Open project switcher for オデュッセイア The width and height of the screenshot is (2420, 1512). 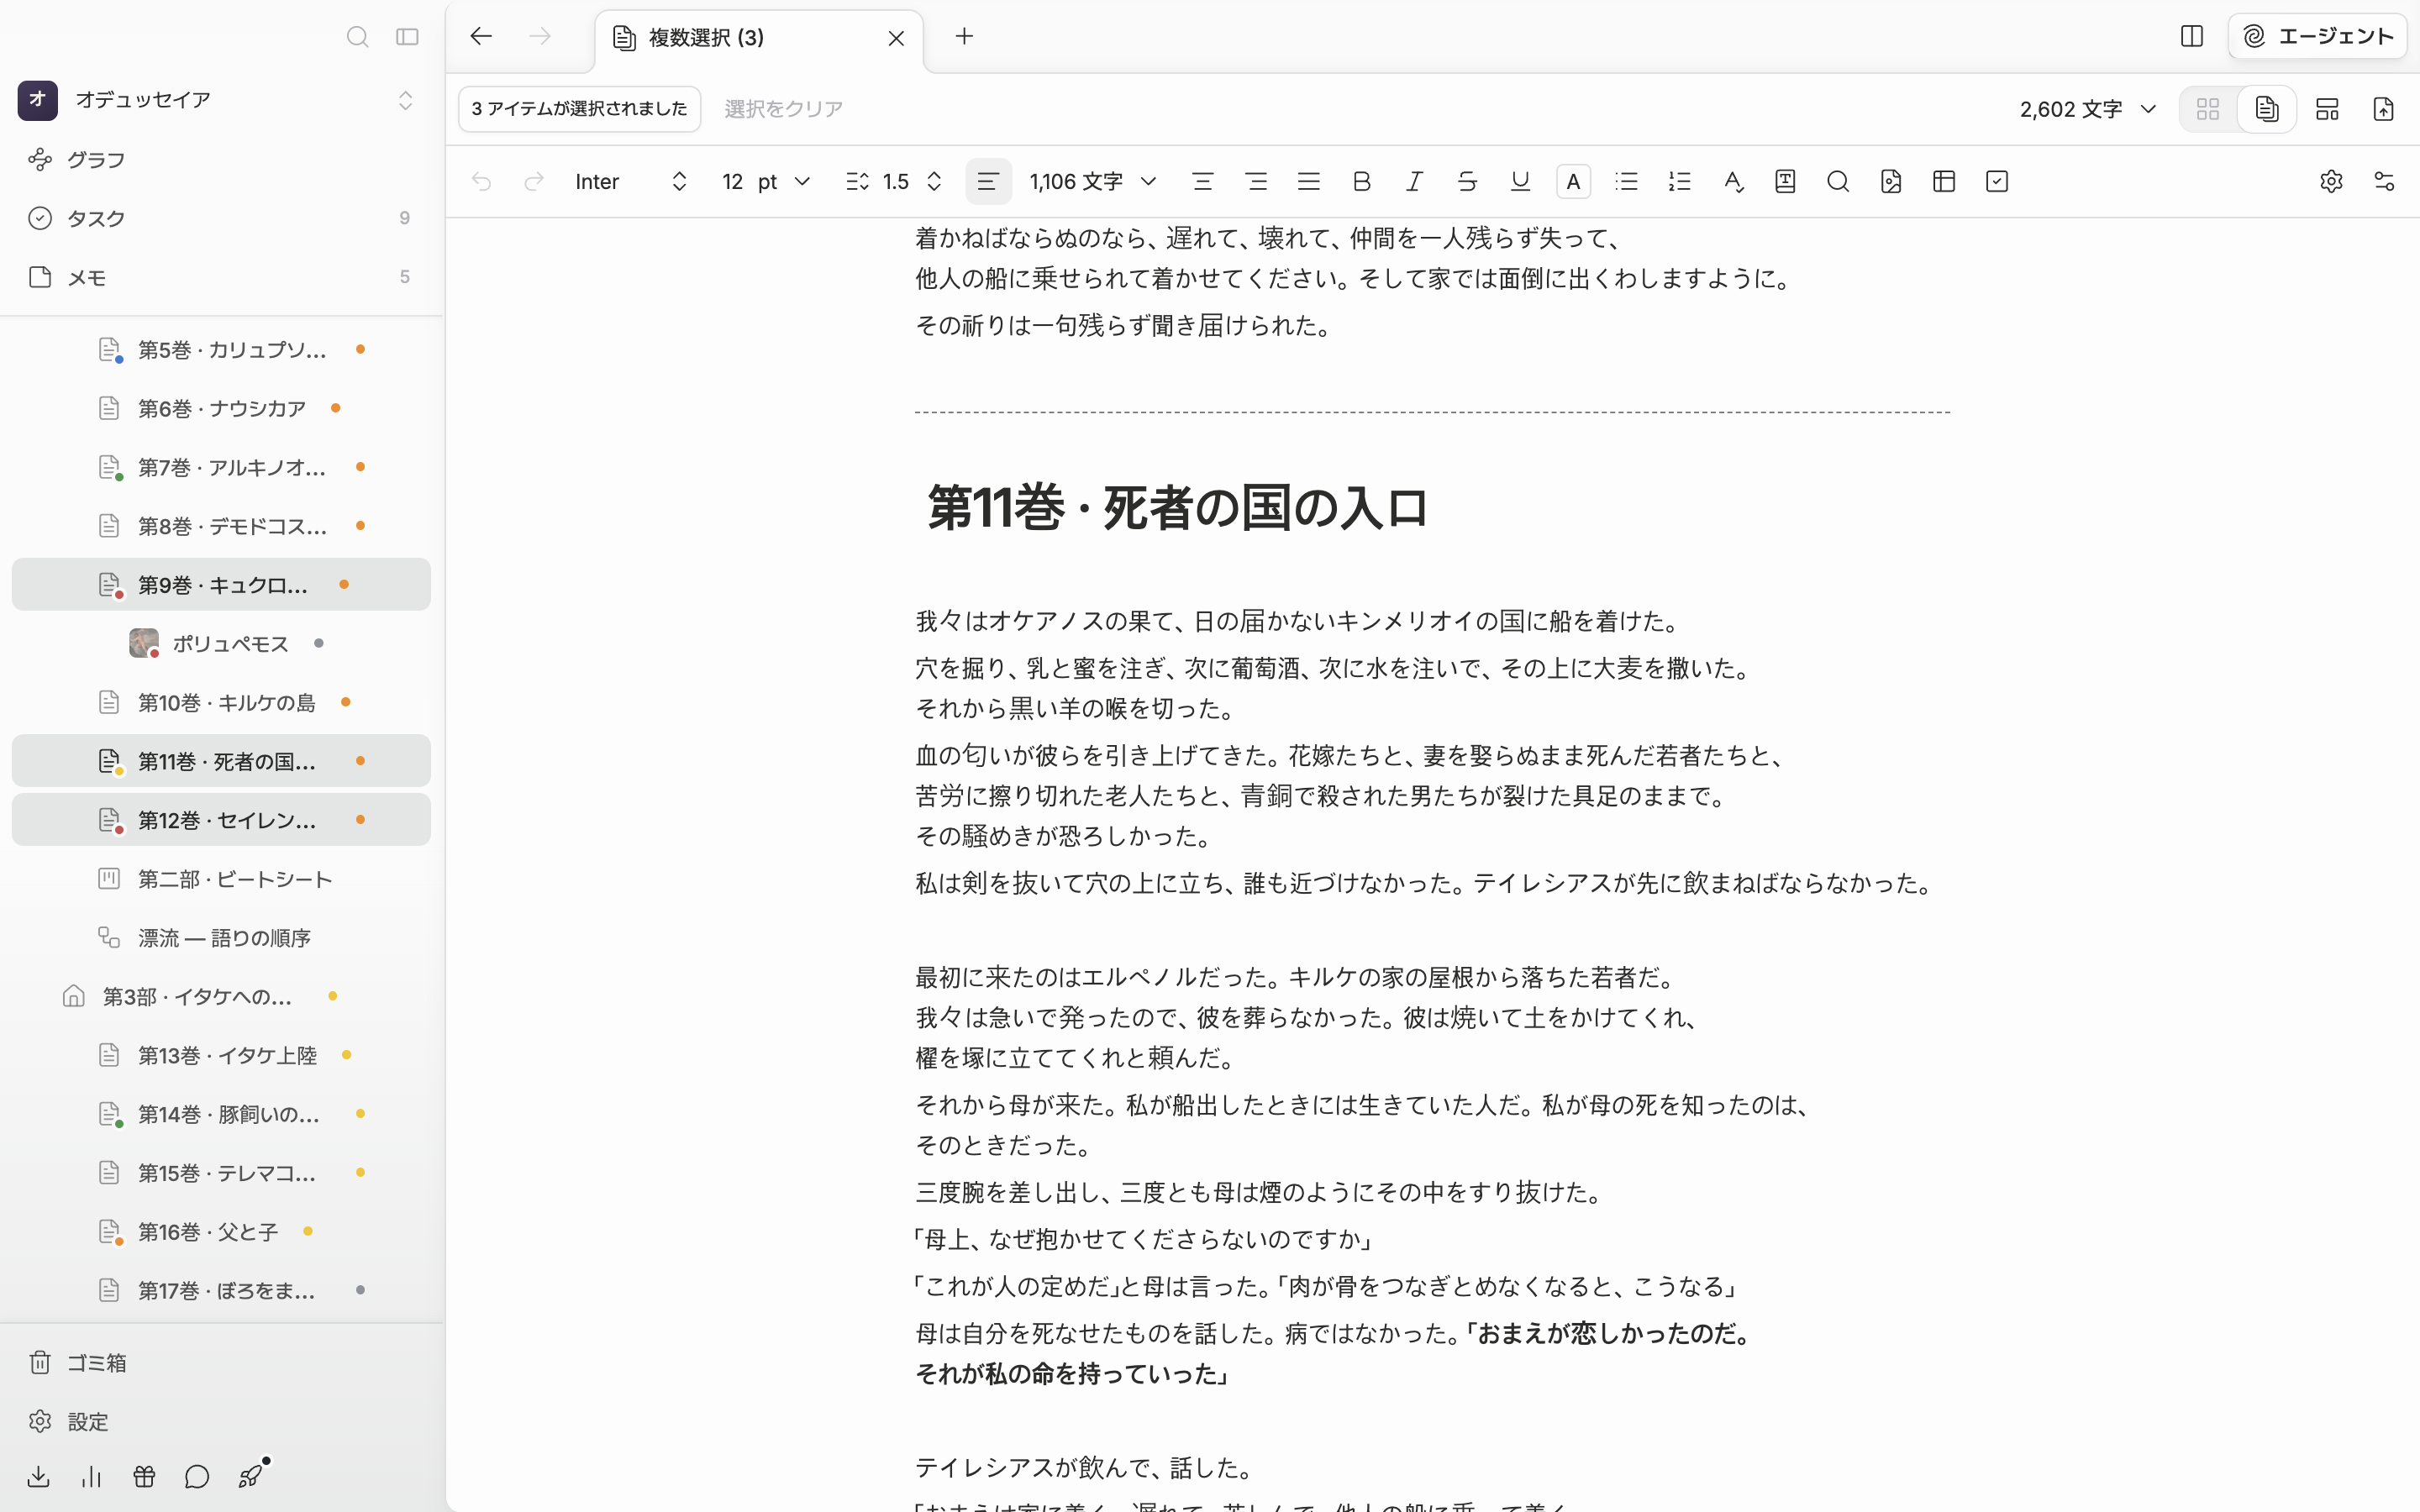coord(221,100)
